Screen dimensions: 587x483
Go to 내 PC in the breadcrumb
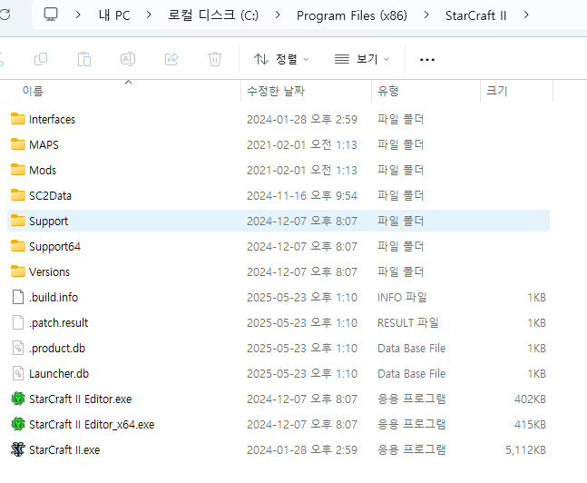pos(114,15)
